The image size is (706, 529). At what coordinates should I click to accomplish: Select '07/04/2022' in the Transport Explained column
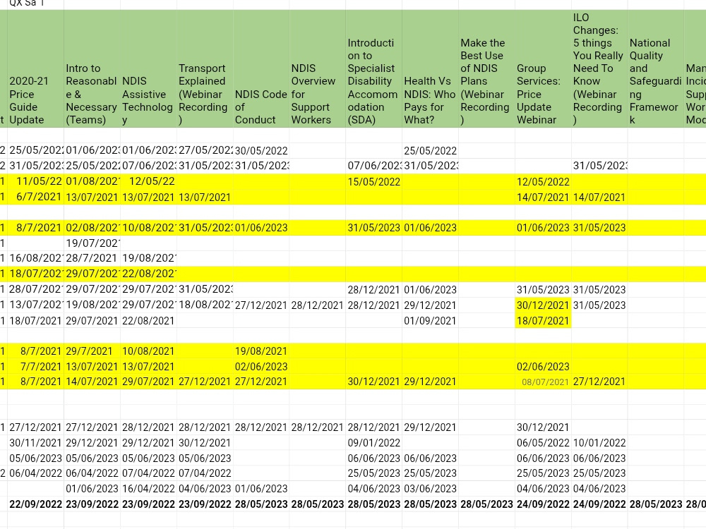tap(205, 473)
